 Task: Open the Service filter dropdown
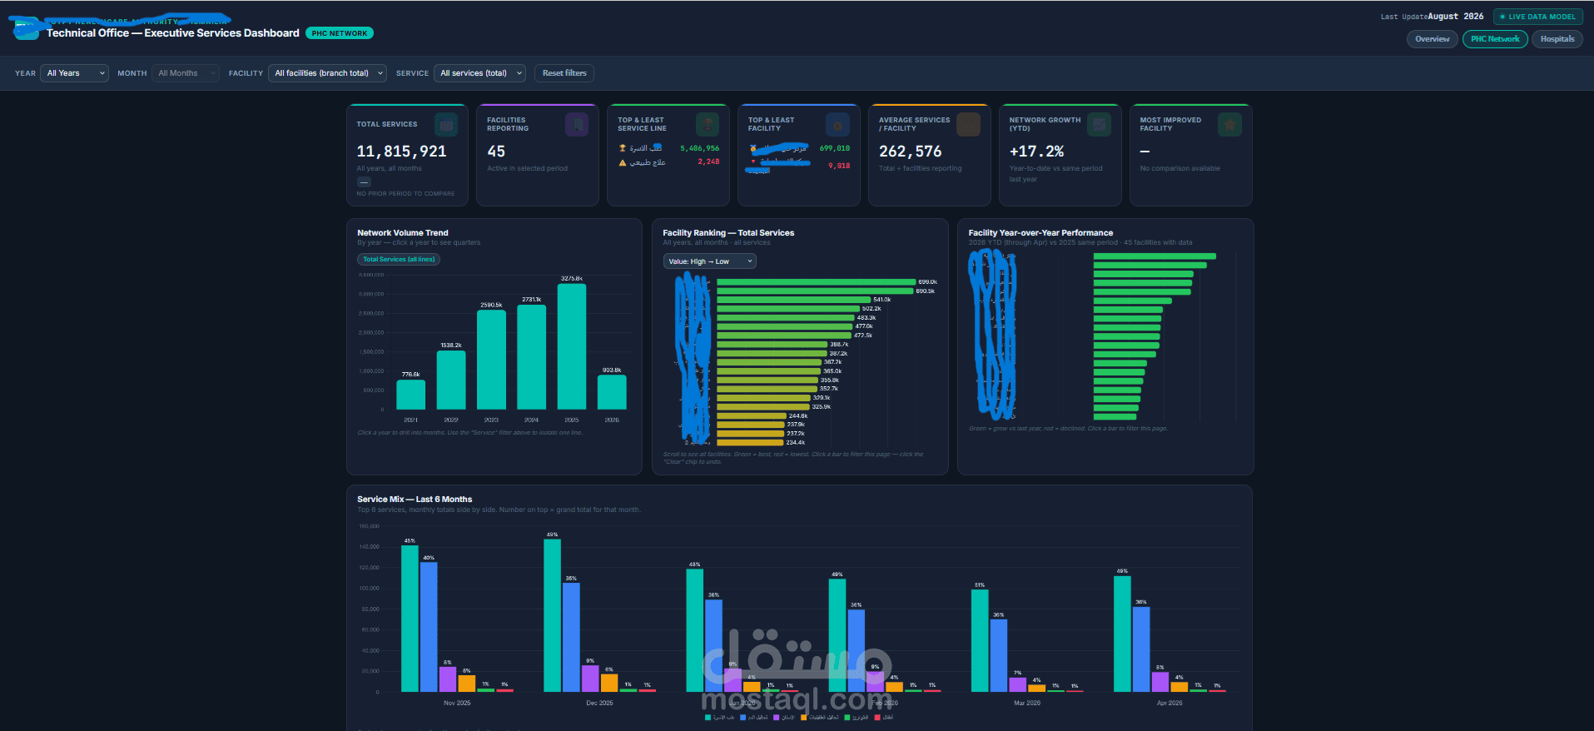point(479,73)
